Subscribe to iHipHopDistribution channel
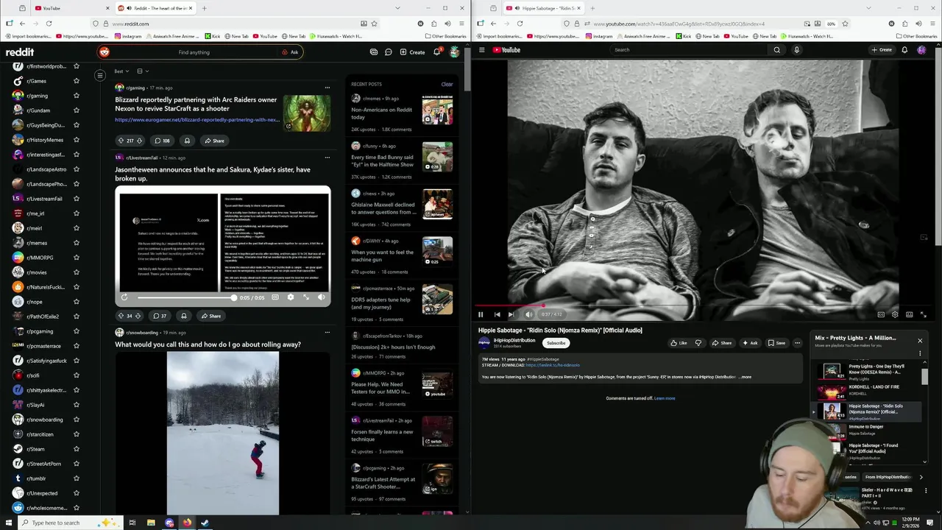 (x=556, y=343)
